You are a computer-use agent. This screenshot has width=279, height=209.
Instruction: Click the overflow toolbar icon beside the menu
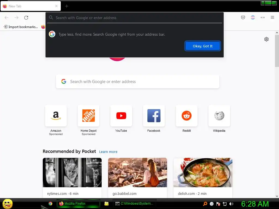[263, 17]
